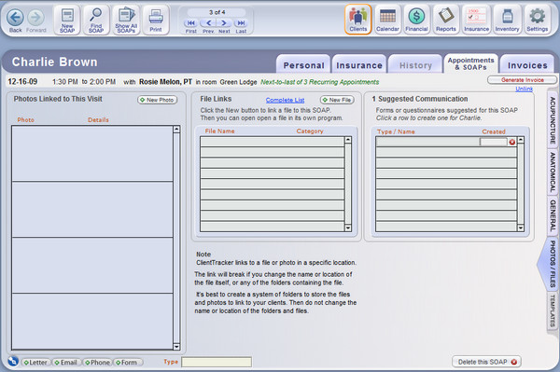Open the Reports module
Screen dimensions: 560x372
click(446, 20)
